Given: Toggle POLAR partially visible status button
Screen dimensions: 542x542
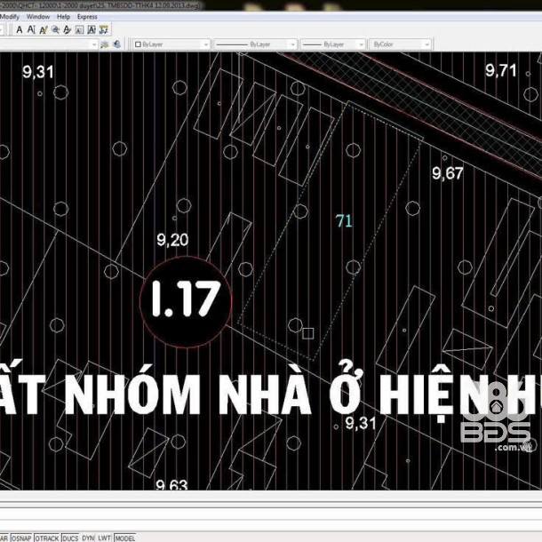Looking at the screenshot, I should pyautogui.click(x=4, y=538).
